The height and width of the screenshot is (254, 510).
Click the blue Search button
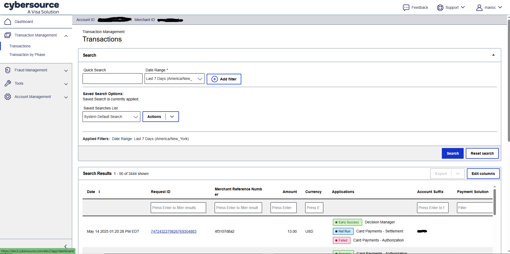click(x=453, y=153)
